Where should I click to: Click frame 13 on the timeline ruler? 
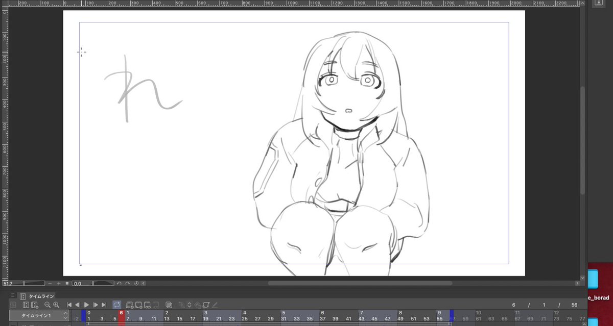(167, 319)
